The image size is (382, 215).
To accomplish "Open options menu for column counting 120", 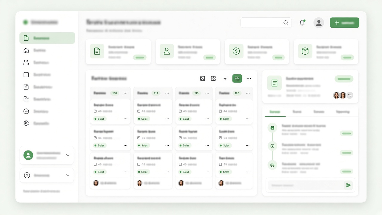I will tap(248, 93).
